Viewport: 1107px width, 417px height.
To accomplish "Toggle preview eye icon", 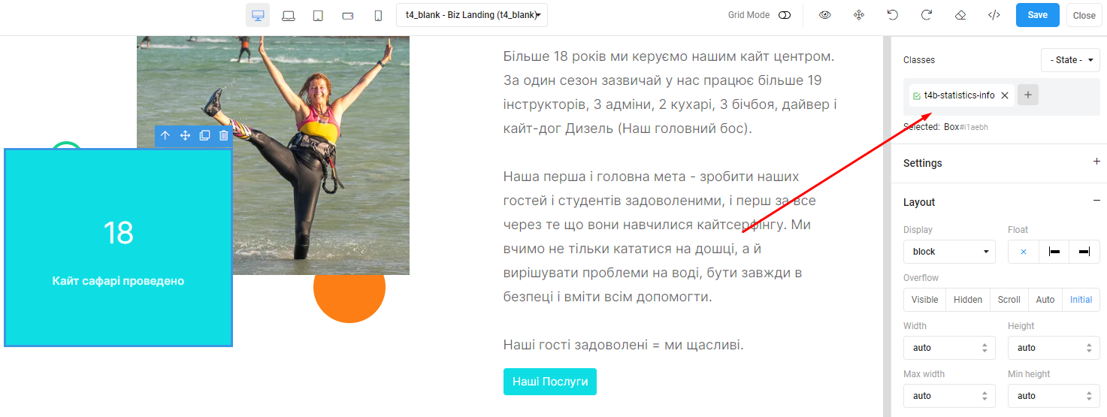I will click(825, 15).
